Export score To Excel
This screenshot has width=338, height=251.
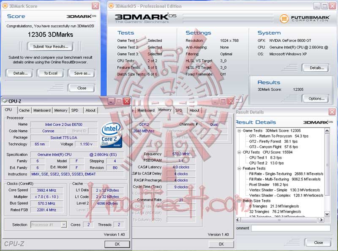click(51, 73)
